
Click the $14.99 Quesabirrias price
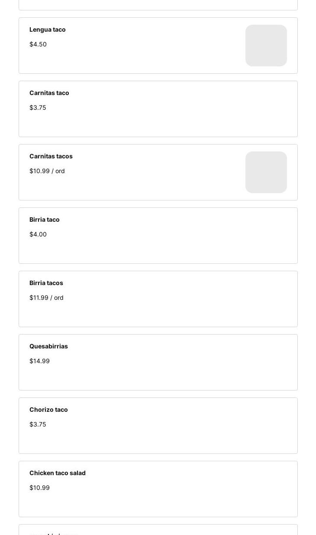pos(39,361)
